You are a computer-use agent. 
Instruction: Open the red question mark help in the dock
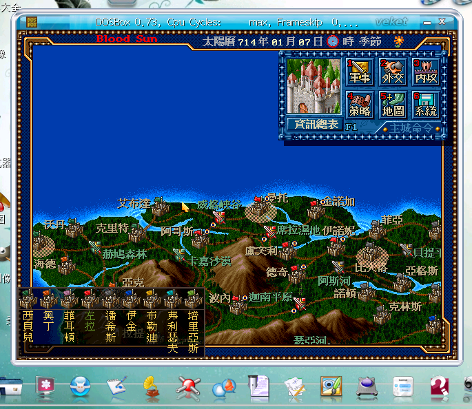click(439, 386)
